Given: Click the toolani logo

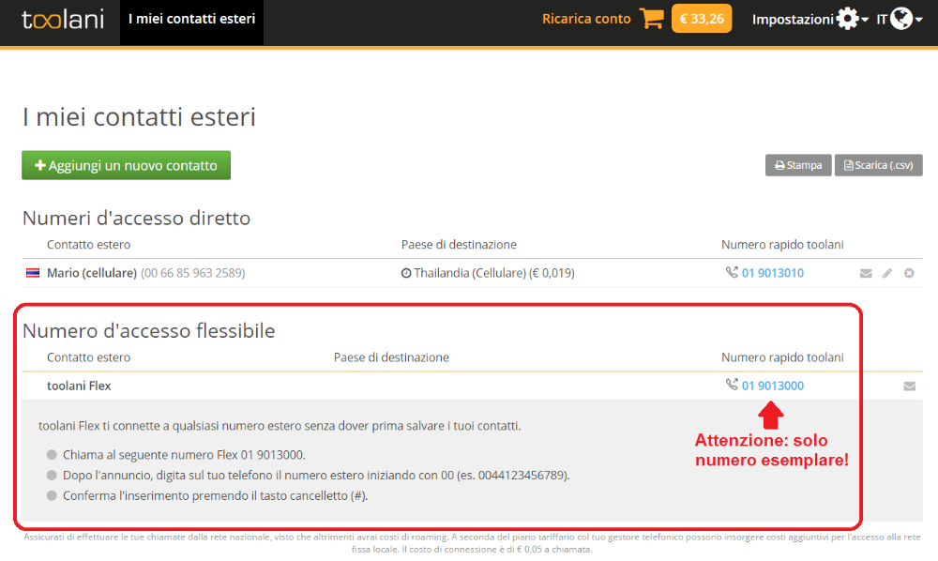Looking at the screenshot, I should [63, 19].
